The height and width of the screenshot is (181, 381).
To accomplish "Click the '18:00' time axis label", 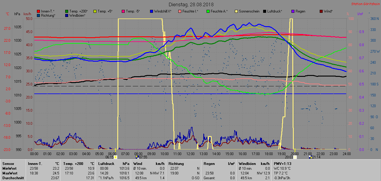I will 268,153.
